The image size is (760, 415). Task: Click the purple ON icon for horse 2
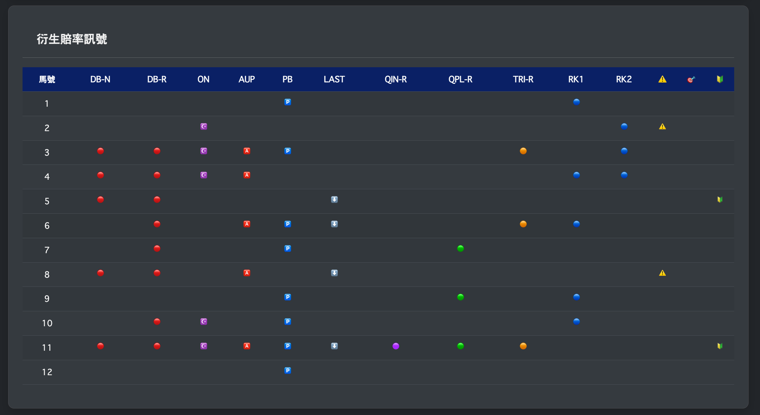pos(204,127)
